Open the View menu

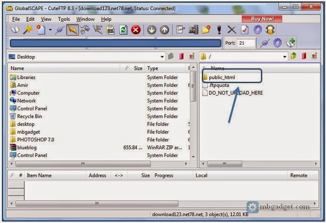point(46,19)
